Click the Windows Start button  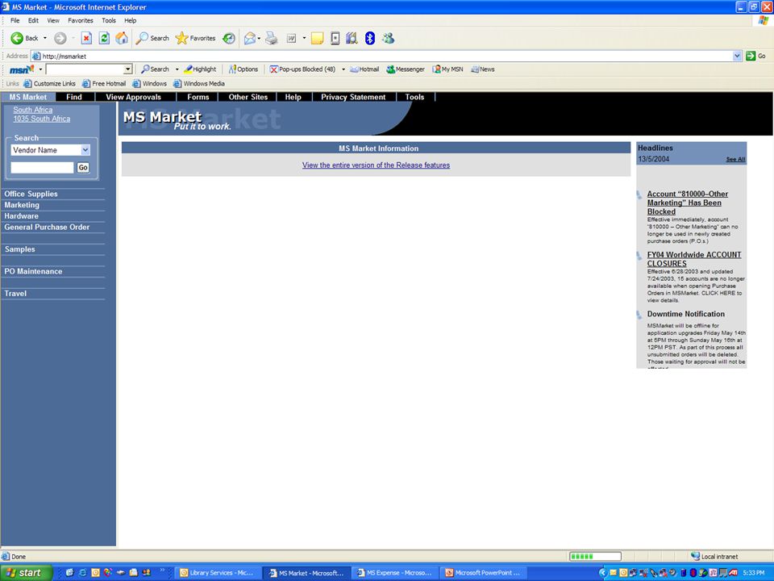26,573
